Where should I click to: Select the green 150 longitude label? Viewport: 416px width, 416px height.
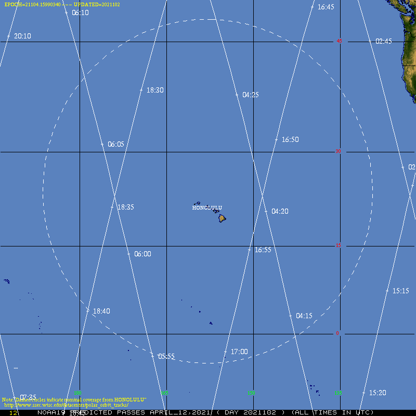(251, 393)
